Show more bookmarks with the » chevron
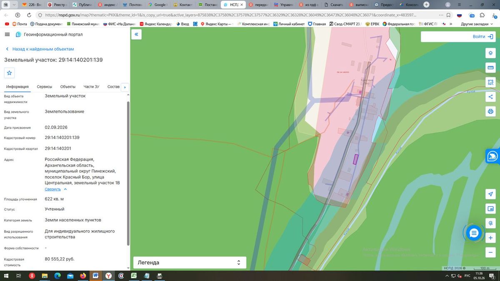 tap(451, 24)
